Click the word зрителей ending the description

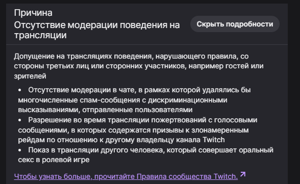click(30, 76)
